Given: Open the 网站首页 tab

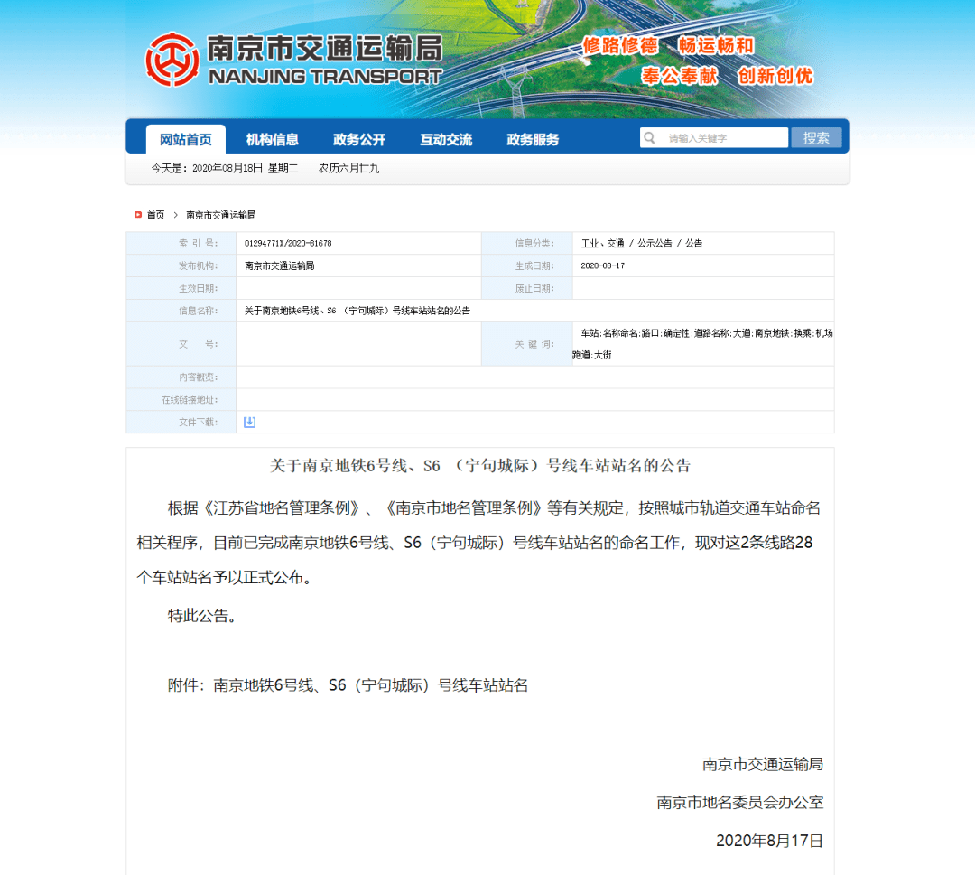Looking at the screenshot, I should point(186,139).
